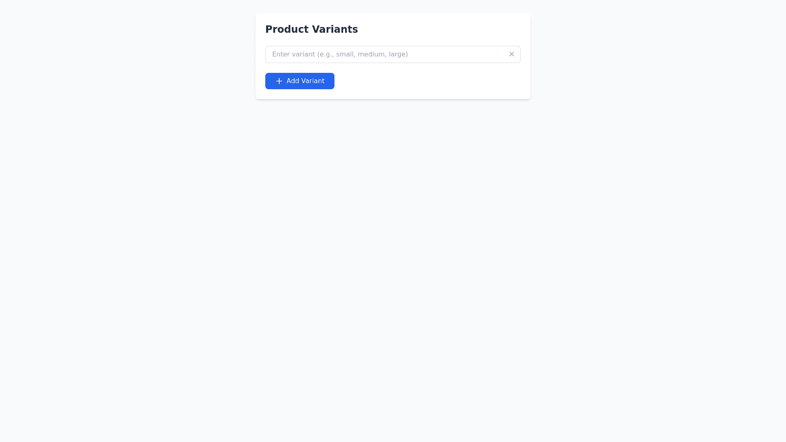786x442 pixels.
Task: Place cursor in the variant name box
Action: [x=385, y=54]
